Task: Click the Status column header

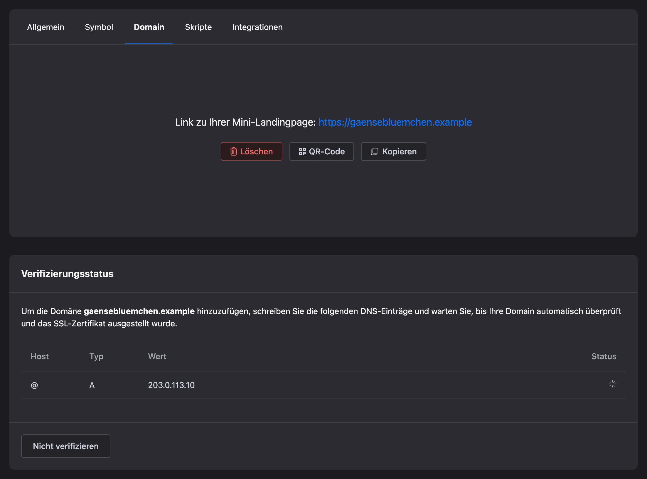Action: [604, 356]
